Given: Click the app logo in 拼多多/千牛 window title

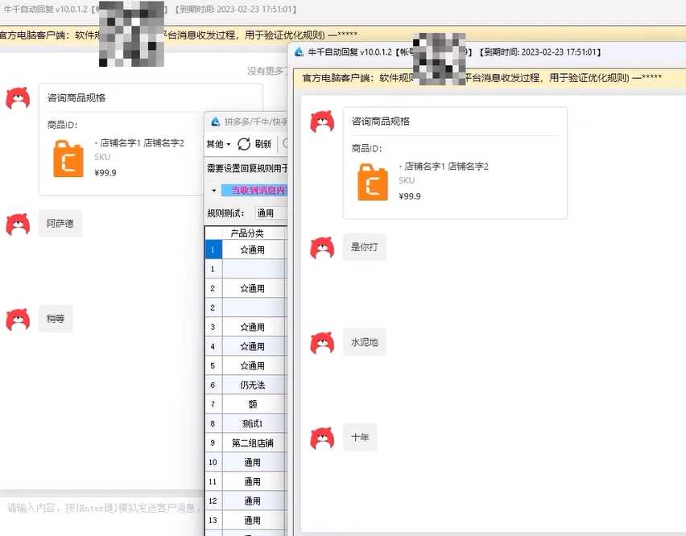Looking at the screenshot, I should [215, 122].
